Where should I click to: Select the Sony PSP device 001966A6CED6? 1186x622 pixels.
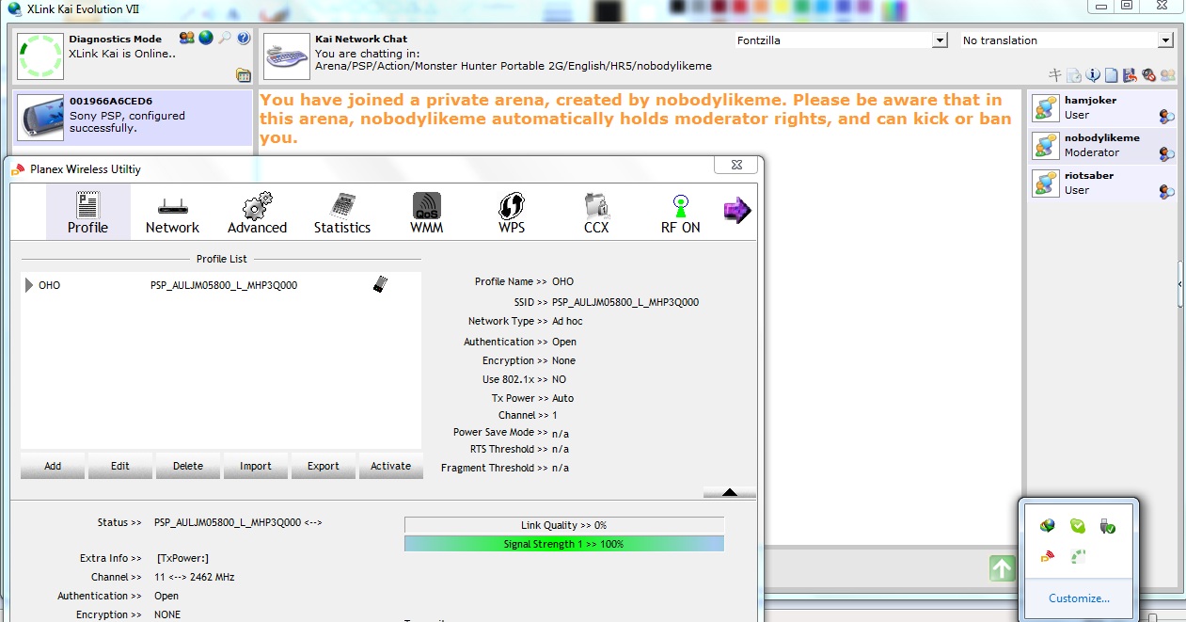pyautogui.click(x=133, y=117)
